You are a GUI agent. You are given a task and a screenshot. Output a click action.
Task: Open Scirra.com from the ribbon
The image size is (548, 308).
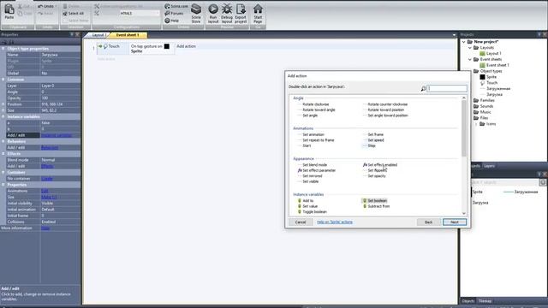point(176,6)
